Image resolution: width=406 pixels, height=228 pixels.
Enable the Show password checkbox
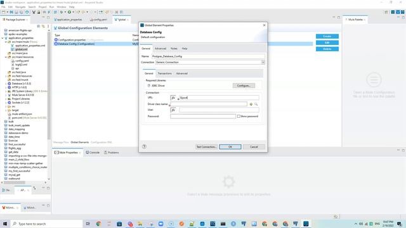pyautogui.click(x=239, y=117)
